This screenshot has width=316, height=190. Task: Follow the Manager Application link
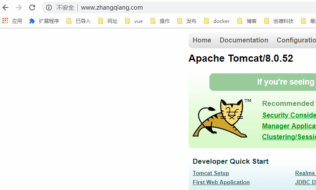click(x=289, y=126)
